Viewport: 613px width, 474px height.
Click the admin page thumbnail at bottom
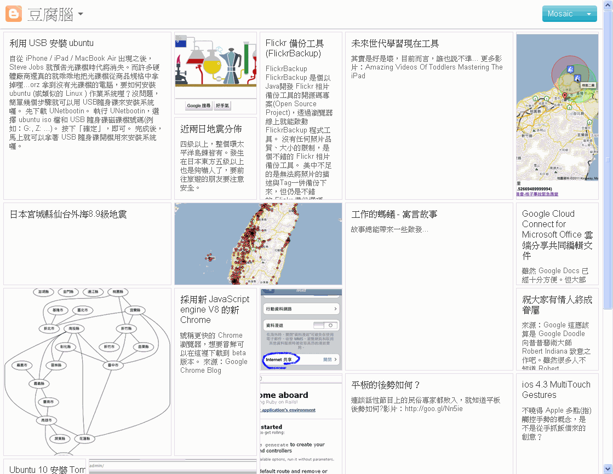coord(173,466)
